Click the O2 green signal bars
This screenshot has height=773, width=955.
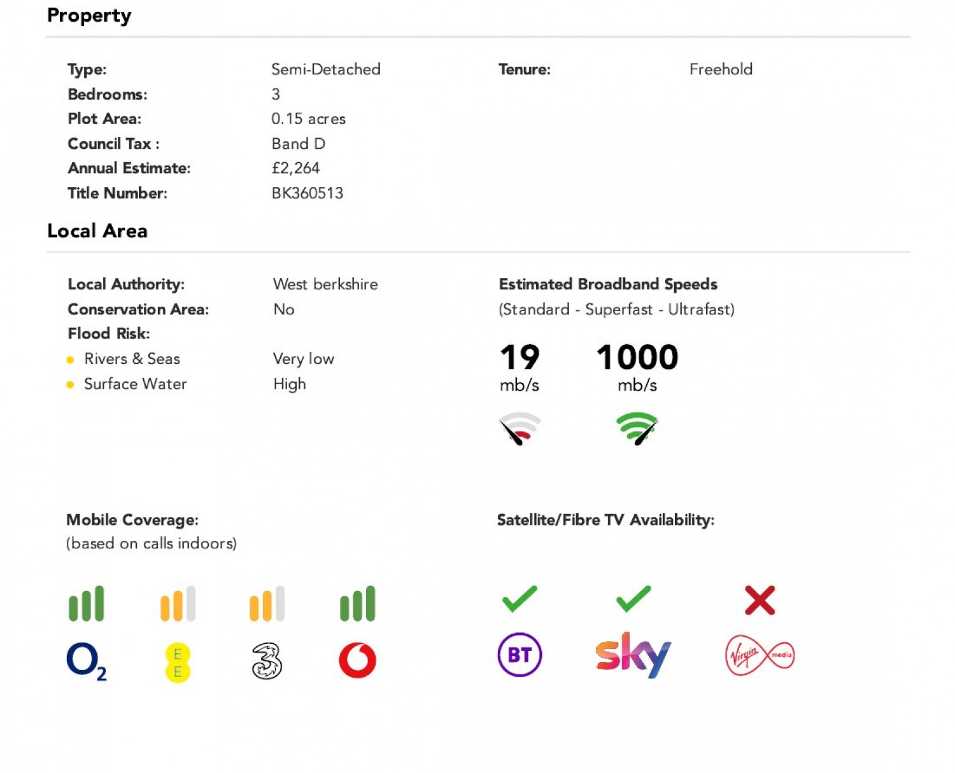click(87, 603)
